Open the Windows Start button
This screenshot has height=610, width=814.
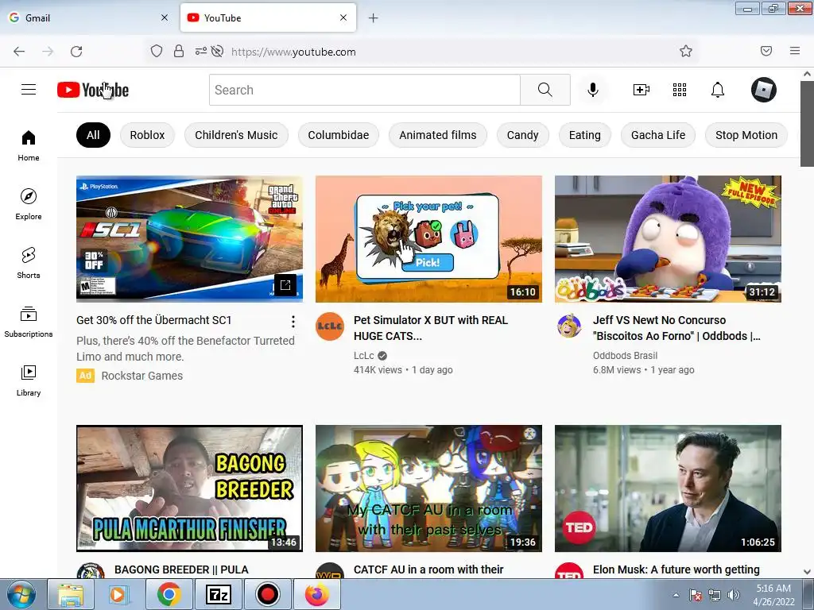coord(21,594)
